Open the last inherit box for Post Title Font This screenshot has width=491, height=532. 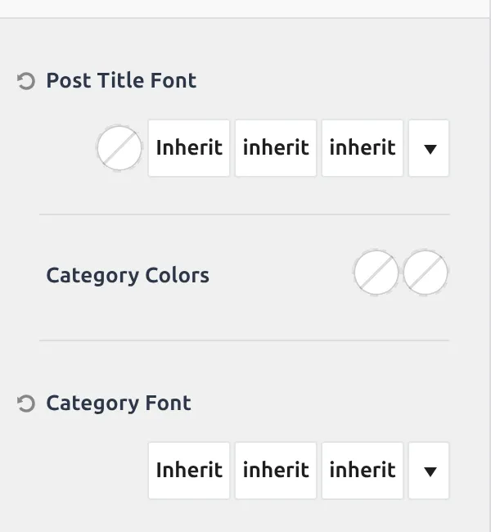tap(363, 148)
